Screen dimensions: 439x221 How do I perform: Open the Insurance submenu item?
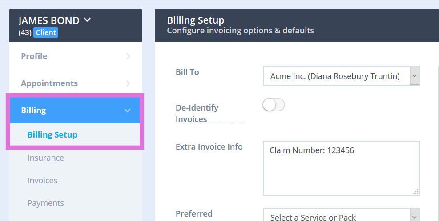(46, 158)
